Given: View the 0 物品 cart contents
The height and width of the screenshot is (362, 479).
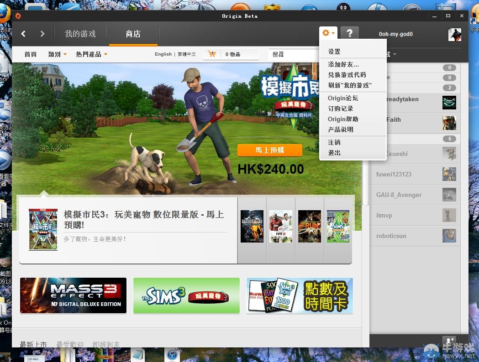Looking at the screenshot, I should 233,54.
